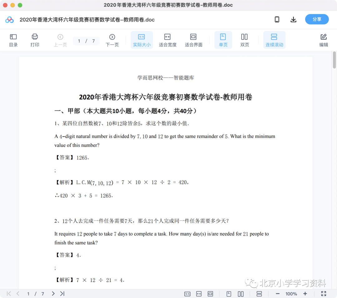Select 适合界面 fit window view
The image size is (337, 298).
(193, 40)
